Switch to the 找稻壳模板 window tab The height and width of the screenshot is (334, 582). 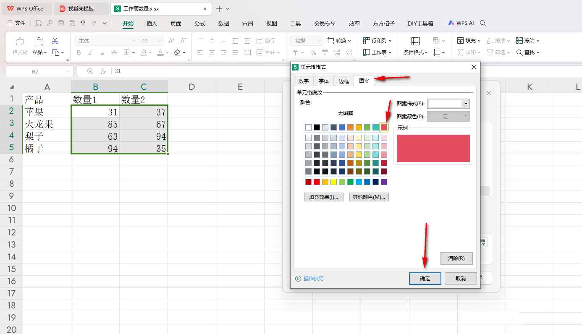click(81, 8)
